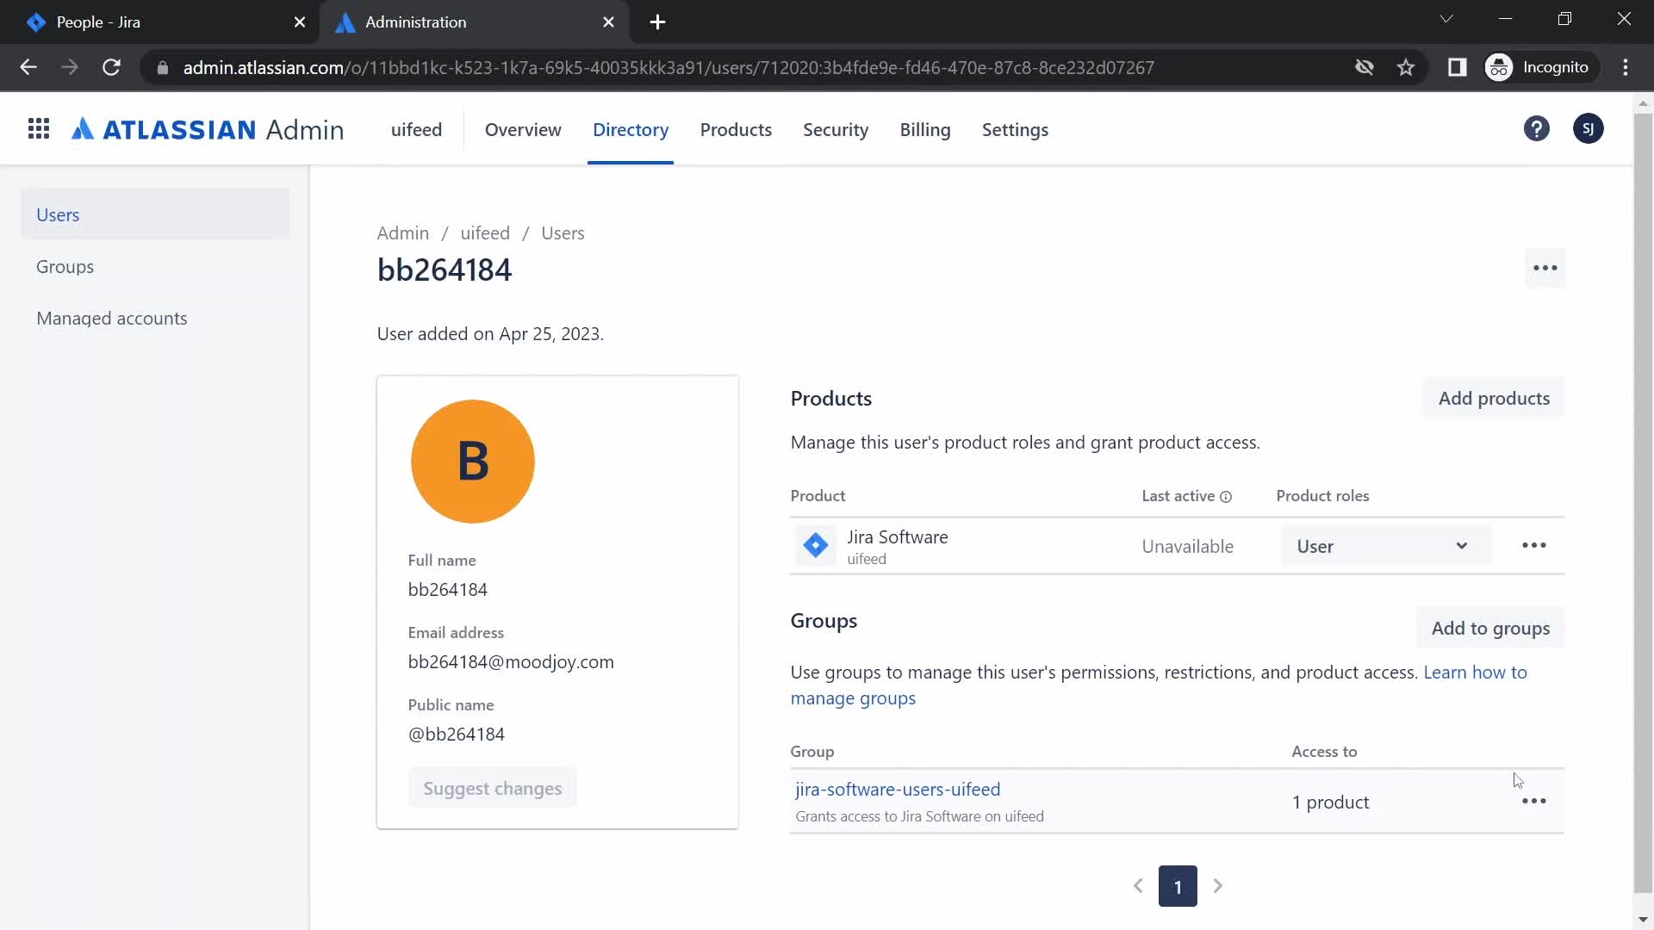Click Unavailable last active value
The width and height of the screenshot is (1654, 930).
(1187, 547)
